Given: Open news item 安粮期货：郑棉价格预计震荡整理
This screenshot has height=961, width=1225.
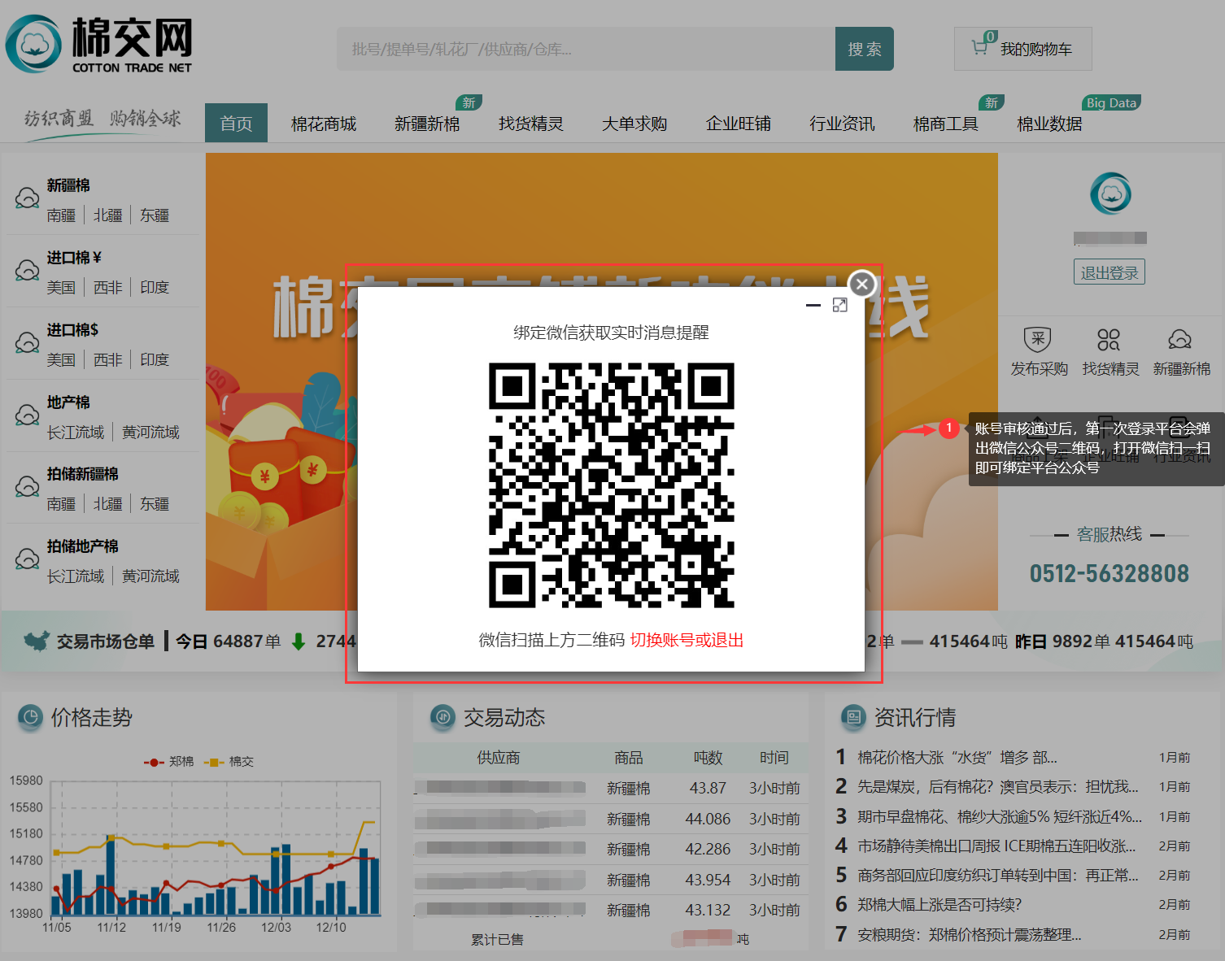Looking at the screenshot, I should pyautogui.click(x=970, y=934).
